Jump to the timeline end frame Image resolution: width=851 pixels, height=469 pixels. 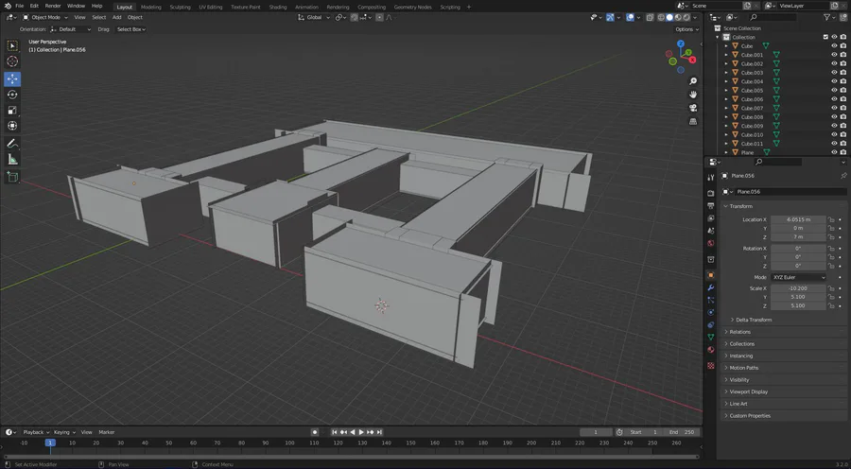[x=380, y=432]
